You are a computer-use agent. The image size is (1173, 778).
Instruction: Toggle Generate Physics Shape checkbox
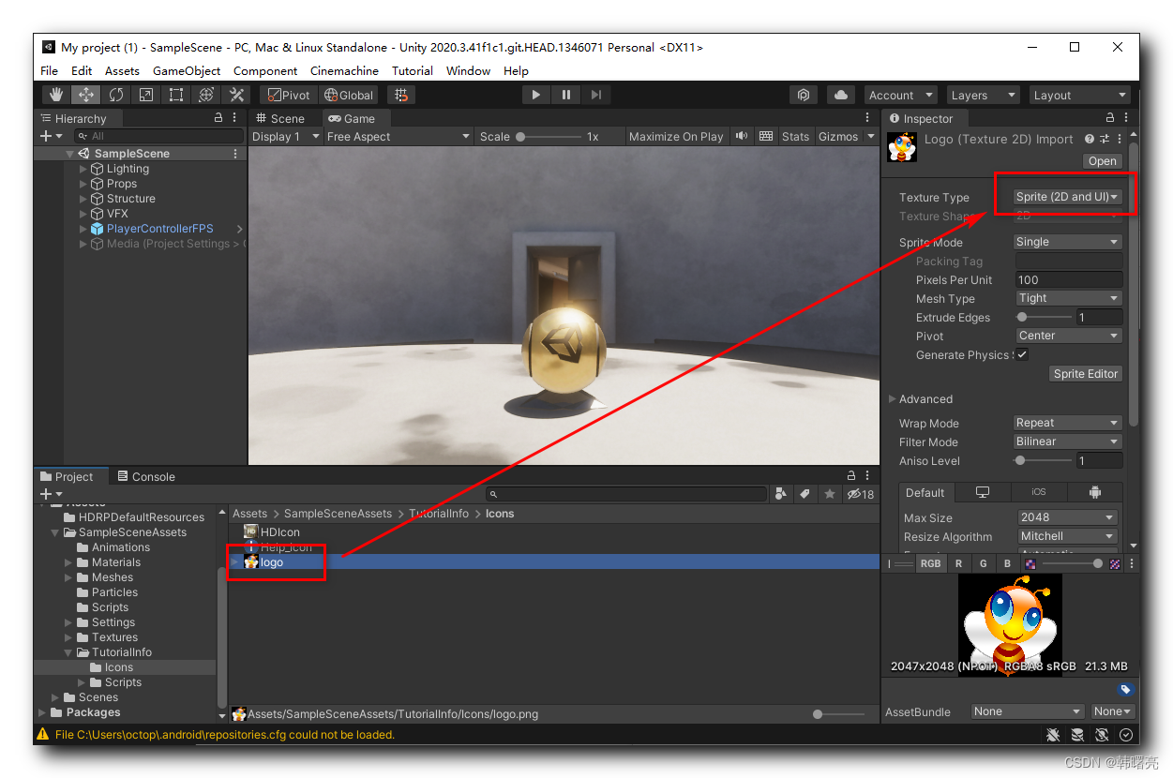[1022, 354]
